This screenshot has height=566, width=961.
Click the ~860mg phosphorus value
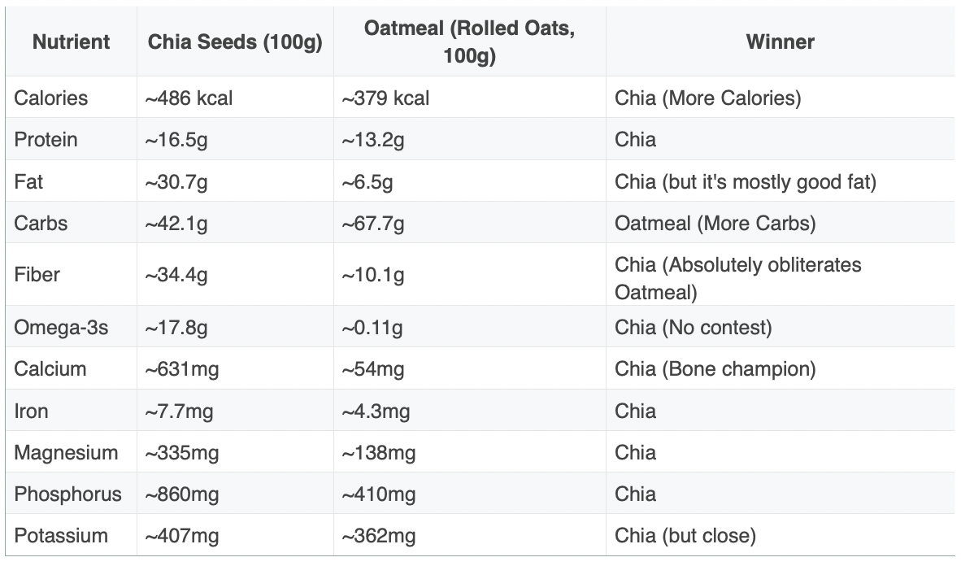(x=182, y=494)
